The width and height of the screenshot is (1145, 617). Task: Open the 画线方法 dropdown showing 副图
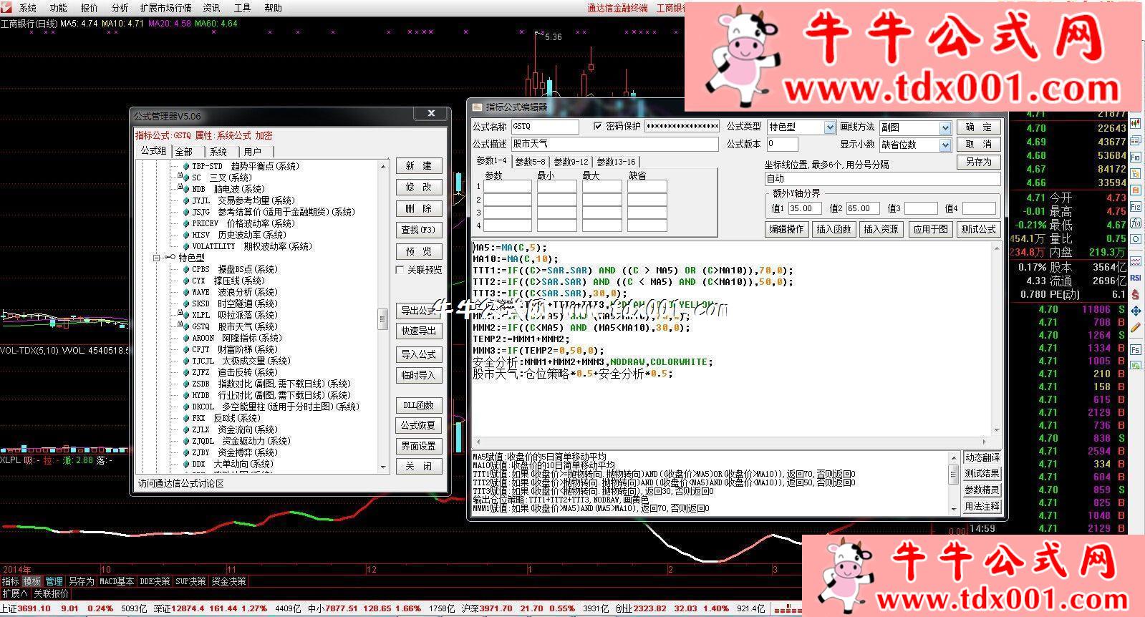tap(945, 127)
